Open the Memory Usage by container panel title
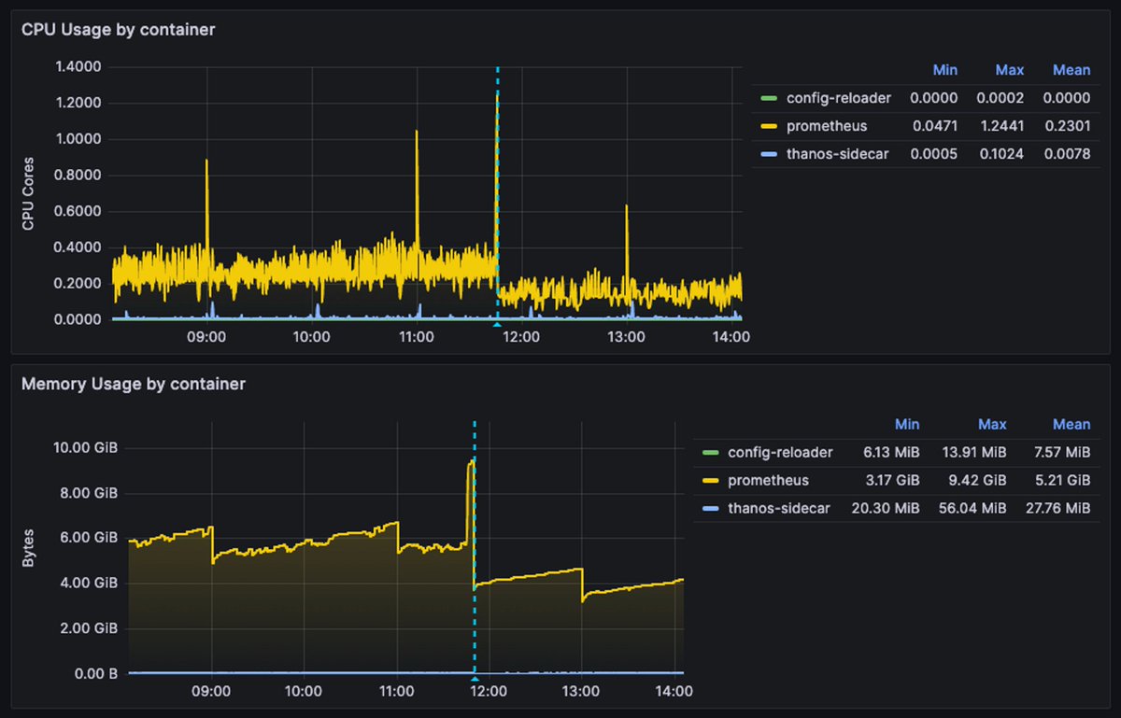This screenshot has height=718, width=1121. [134, 384]
